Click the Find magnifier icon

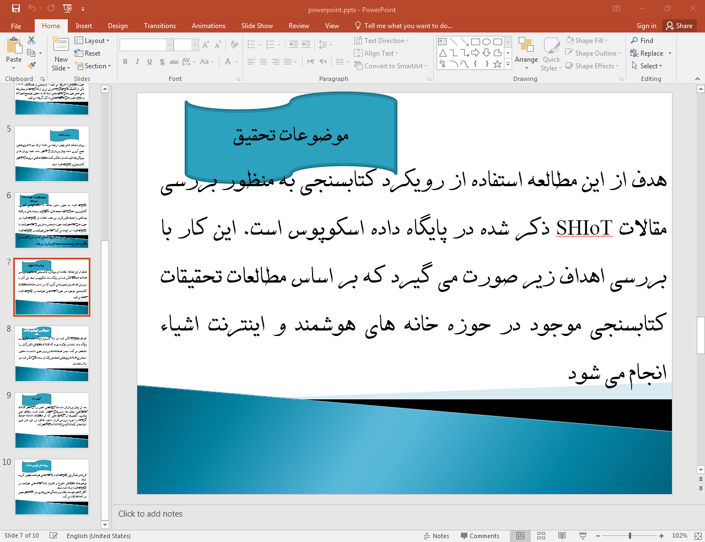point(635,40)
